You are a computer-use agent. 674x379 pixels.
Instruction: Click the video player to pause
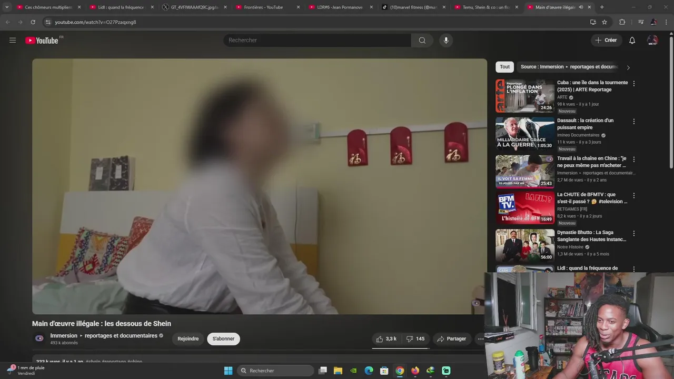pyautogui.click(x=260, y=186)
